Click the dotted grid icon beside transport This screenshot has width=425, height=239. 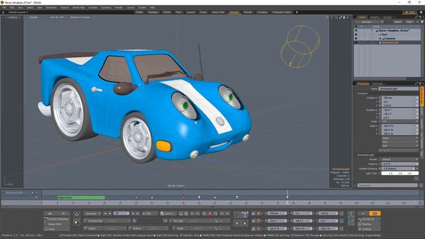[x=236, y=215]
